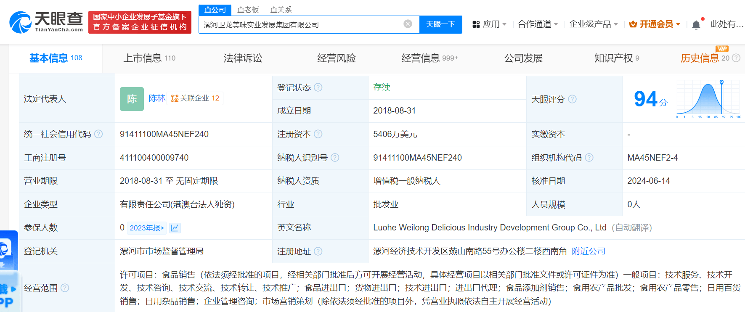Image resolution: width=745 pixels, height=312 pixels.
Task: Switch to 查关系 search tab
Action: pos(281,10)
